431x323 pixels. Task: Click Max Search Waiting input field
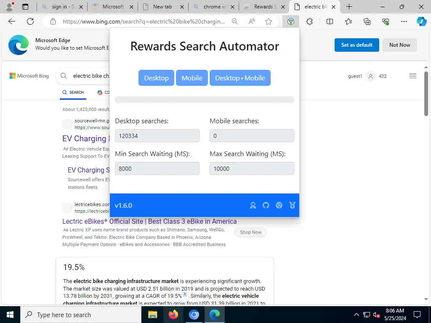click(x=252, y=169)
